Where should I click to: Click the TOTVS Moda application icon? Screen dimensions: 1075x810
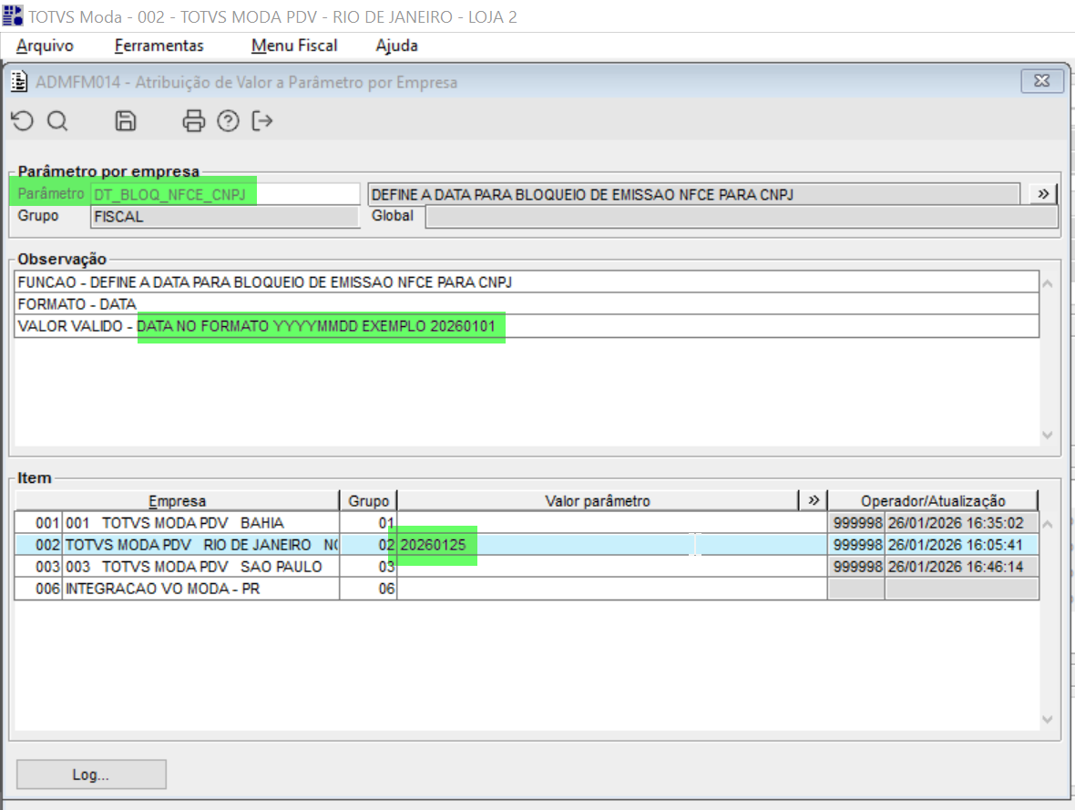pyautogui.click(x=13, y=15)
